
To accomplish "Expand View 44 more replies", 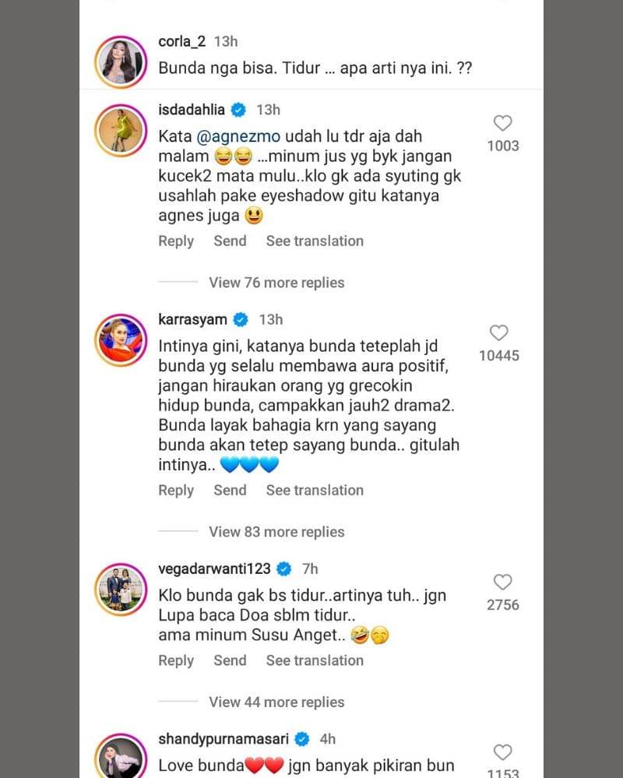I will (x=276, y=702).
